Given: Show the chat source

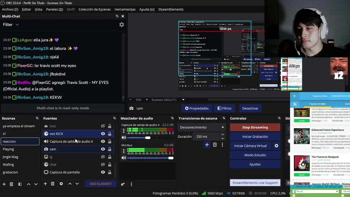Looking at the screenshot, I should 103,164.
